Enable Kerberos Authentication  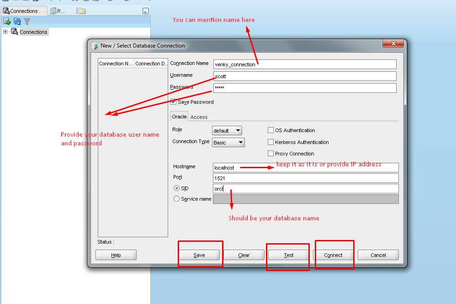tap(270, 142)
